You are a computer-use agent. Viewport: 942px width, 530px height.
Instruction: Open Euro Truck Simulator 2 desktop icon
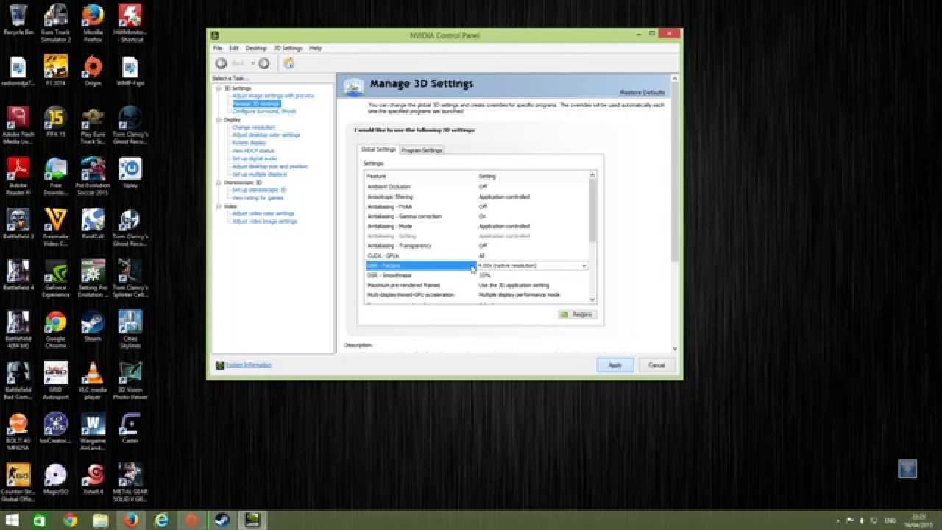tap(56, 23)
